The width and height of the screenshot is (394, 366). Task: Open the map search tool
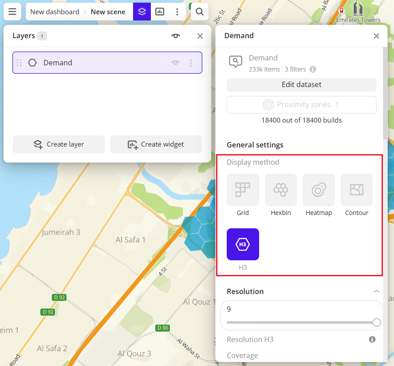(x=199, y=12)
